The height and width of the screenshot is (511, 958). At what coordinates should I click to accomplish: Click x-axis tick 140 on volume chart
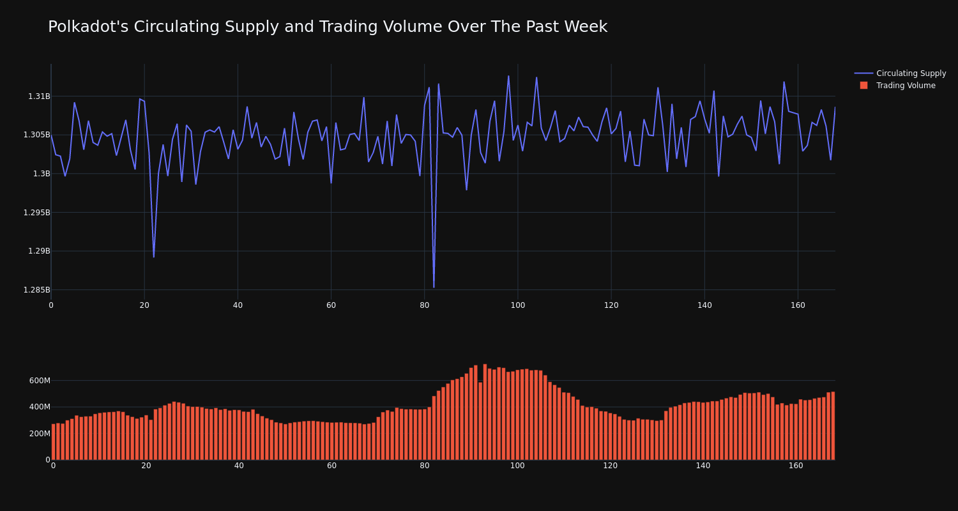click(703, 466)
